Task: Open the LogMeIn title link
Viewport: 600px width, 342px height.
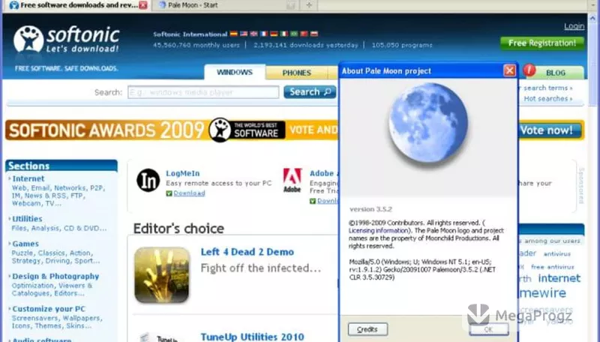Action: (x=183, y=173)
